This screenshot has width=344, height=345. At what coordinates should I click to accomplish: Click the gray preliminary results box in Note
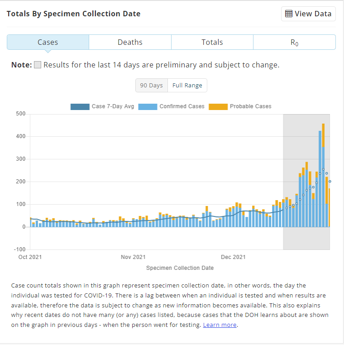pyautogui.click(x=38, y=65)
